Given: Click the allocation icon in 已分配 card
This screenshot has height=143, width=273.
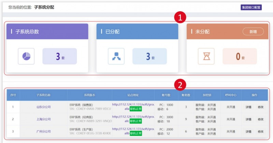Looking at the screenshot, I should point(116,56).
